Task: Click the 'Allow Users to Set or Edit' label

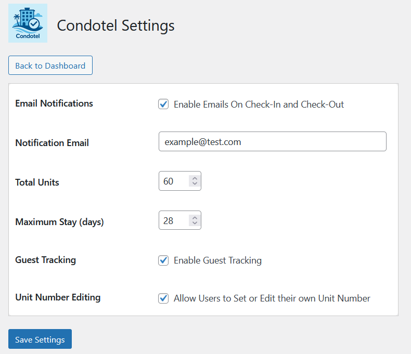Action: coord(272,298)
